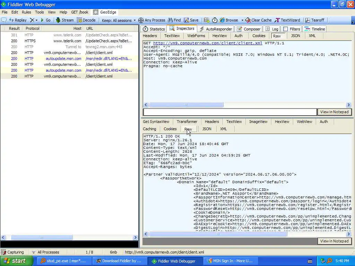Open the client.xml URL link in request

(208, 43)
